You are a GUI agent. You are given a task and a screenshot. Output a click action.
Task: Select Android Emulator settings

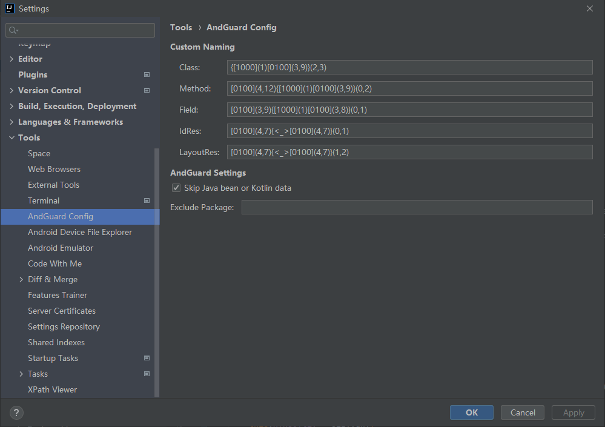coord(61,248)
